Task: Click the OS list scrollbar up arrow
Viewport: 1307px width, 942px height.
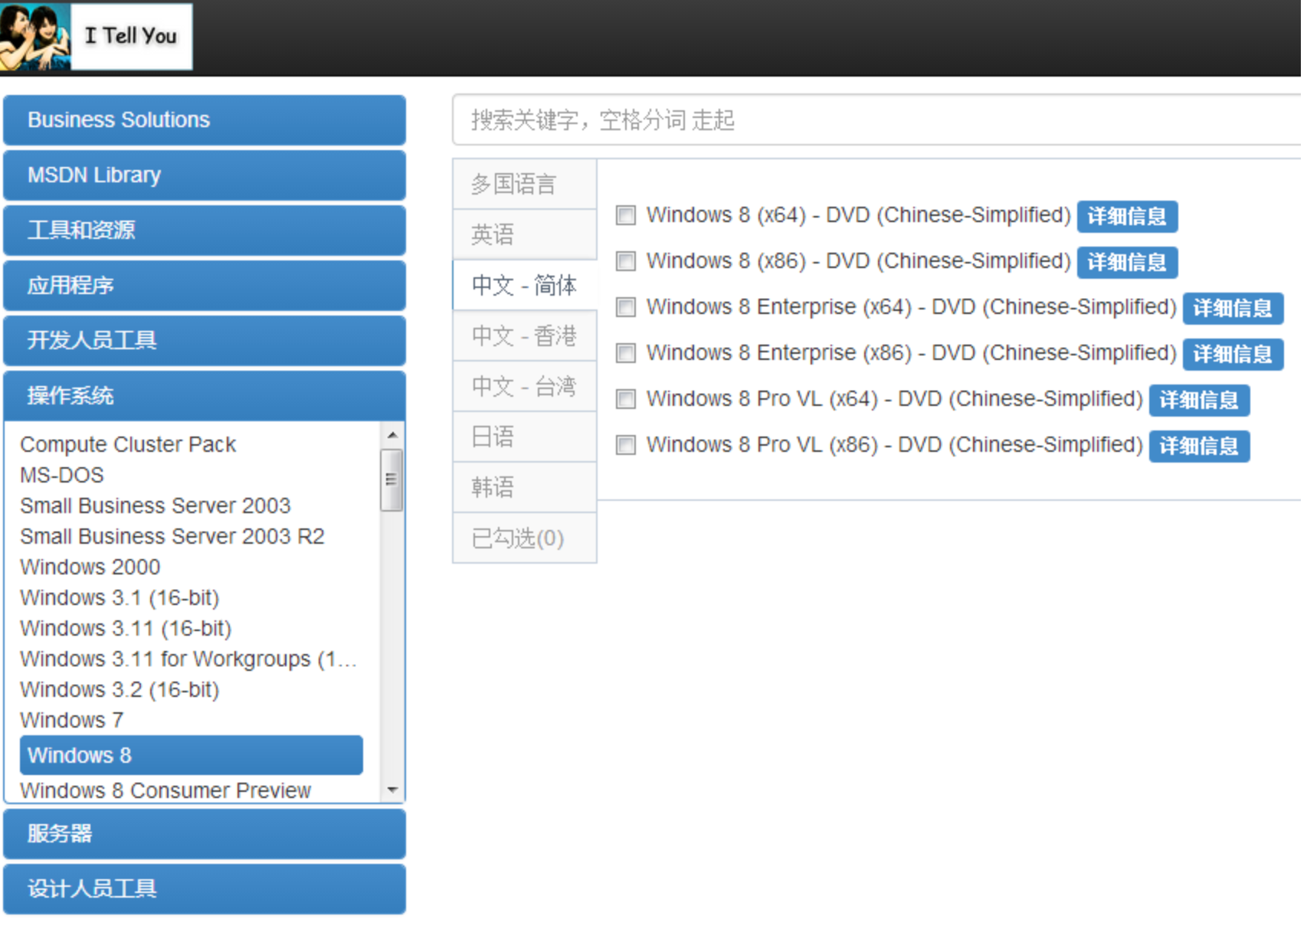Action: (x=392, y=434)
